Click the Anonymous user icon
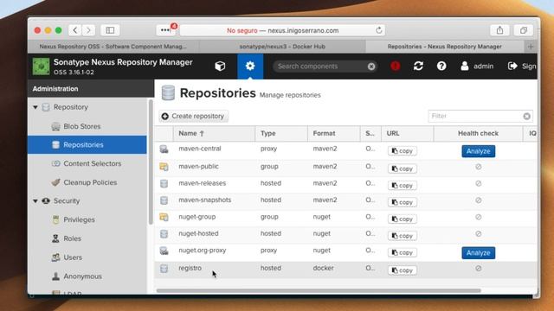This screenshot has width=554, height=311. (55, 276)
